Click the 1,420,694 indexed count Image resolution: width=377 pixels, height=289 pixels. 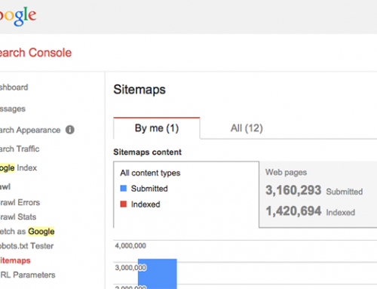pyautogui.click(x=293, y=211)
